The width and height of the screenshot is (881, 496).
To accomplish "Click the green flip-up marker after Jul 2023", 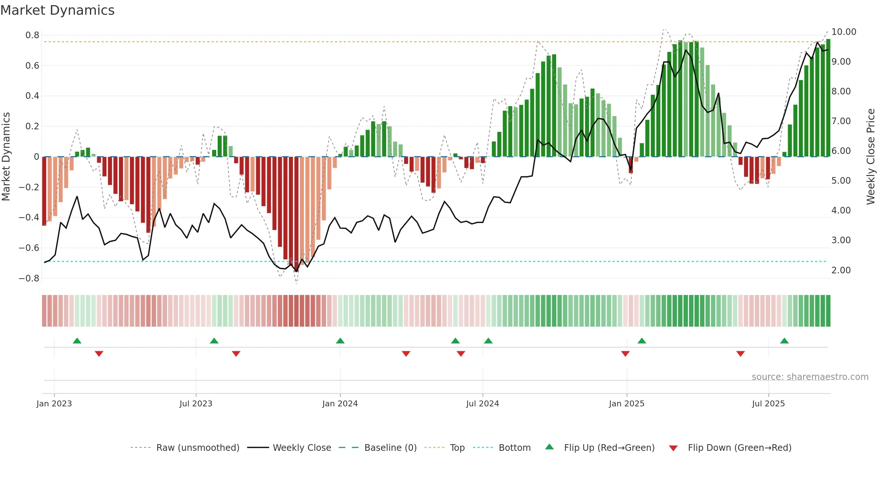I will [x=214, y=341].
